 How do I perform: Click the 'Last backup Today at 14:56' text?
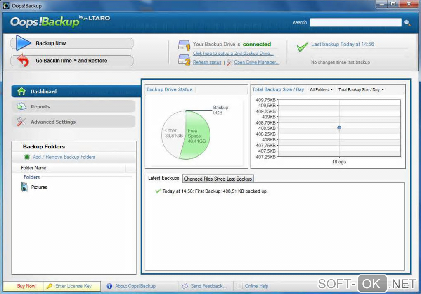click(x=343, y=44)
